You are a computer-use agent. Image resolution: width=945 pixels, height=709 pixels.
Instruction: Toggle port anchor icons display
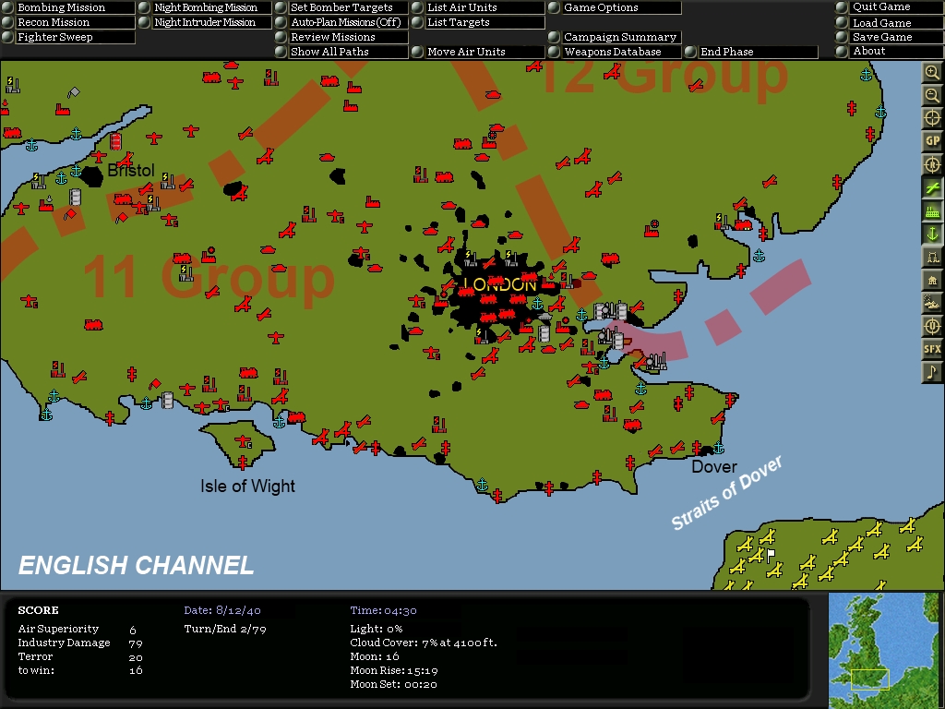coord(932,234)
